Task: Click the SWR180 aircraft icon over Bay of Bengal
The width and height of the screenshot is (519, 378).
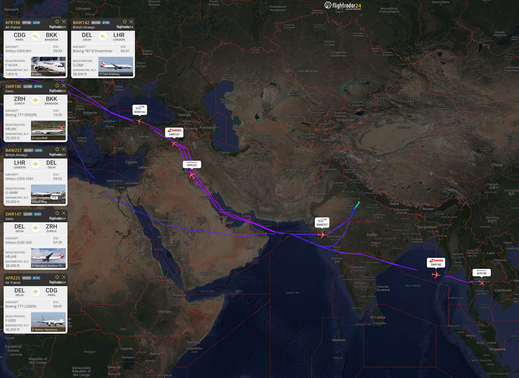Action: pos(436,275)
